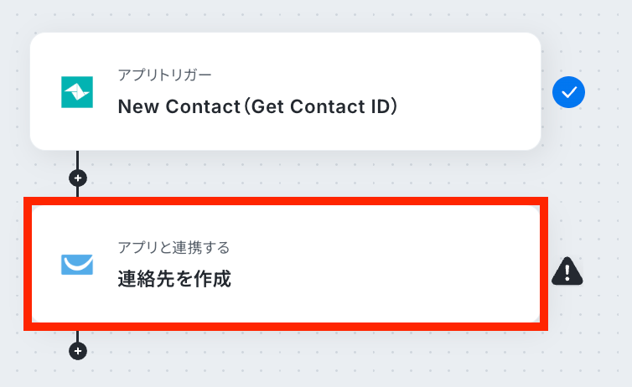Click the connector stub above the bottom plus
The image size is (632, 387).
tap(78, 337)
